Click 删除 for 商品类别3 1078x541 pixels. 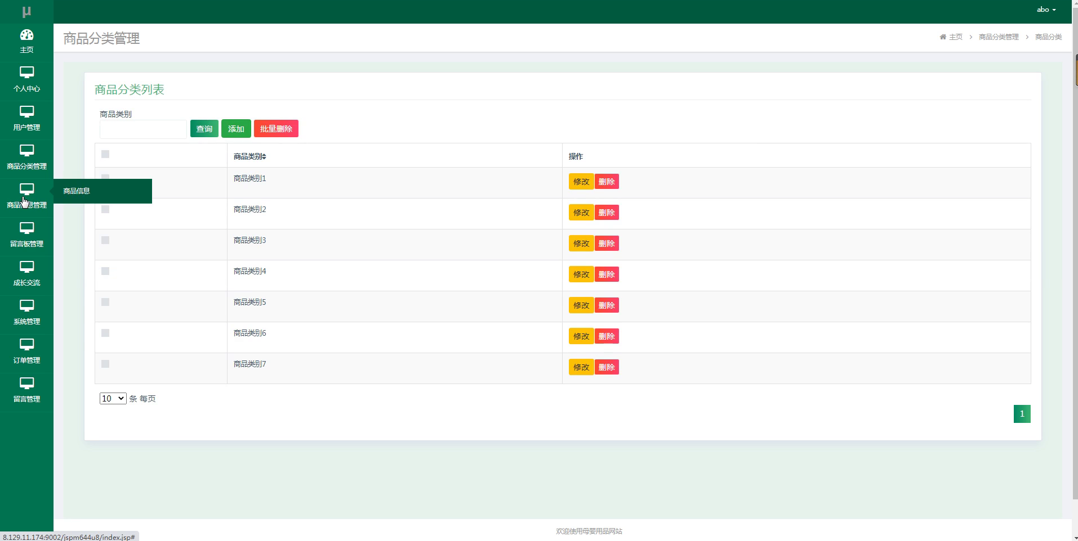[607, 244]
